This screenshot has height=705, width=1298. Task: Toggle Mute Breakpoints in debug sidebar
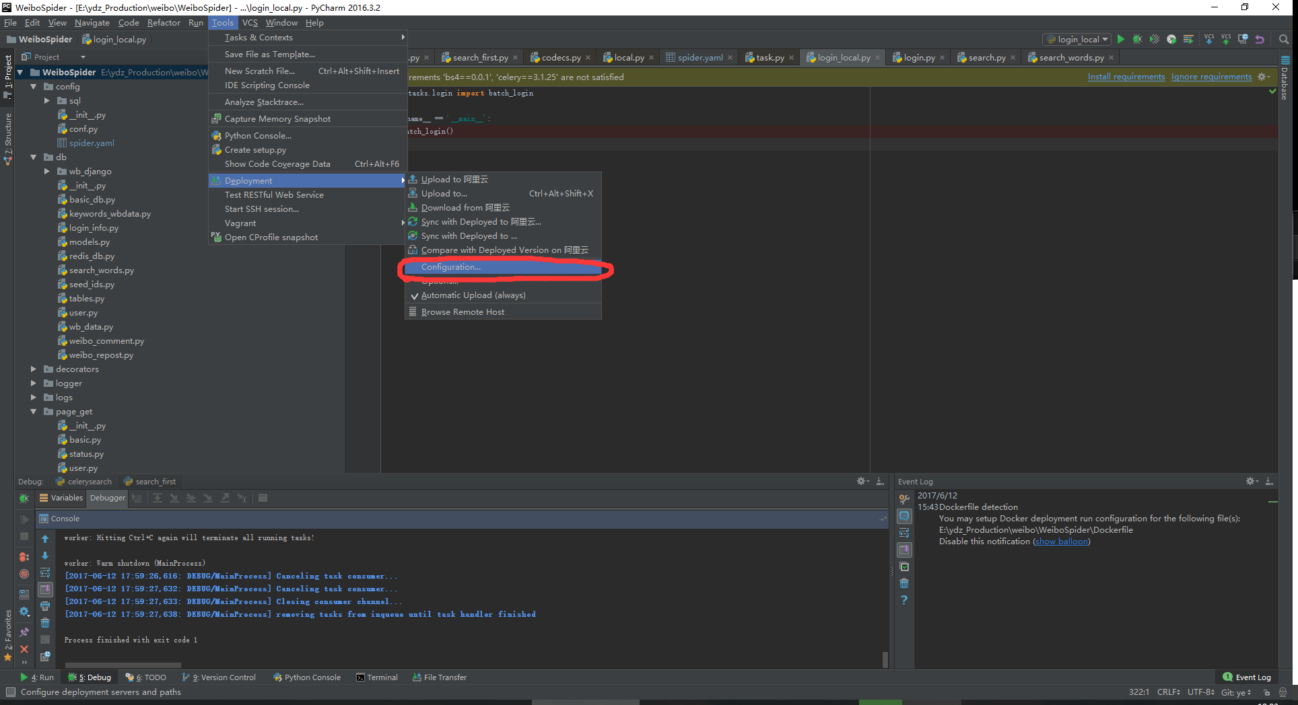click(24, 574)
